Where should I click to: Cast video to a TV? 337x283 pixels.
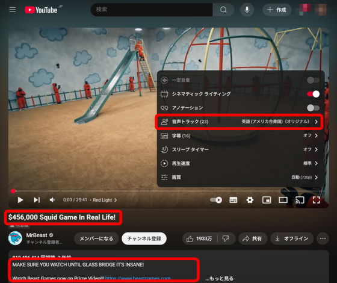click(x=300, y=200)
